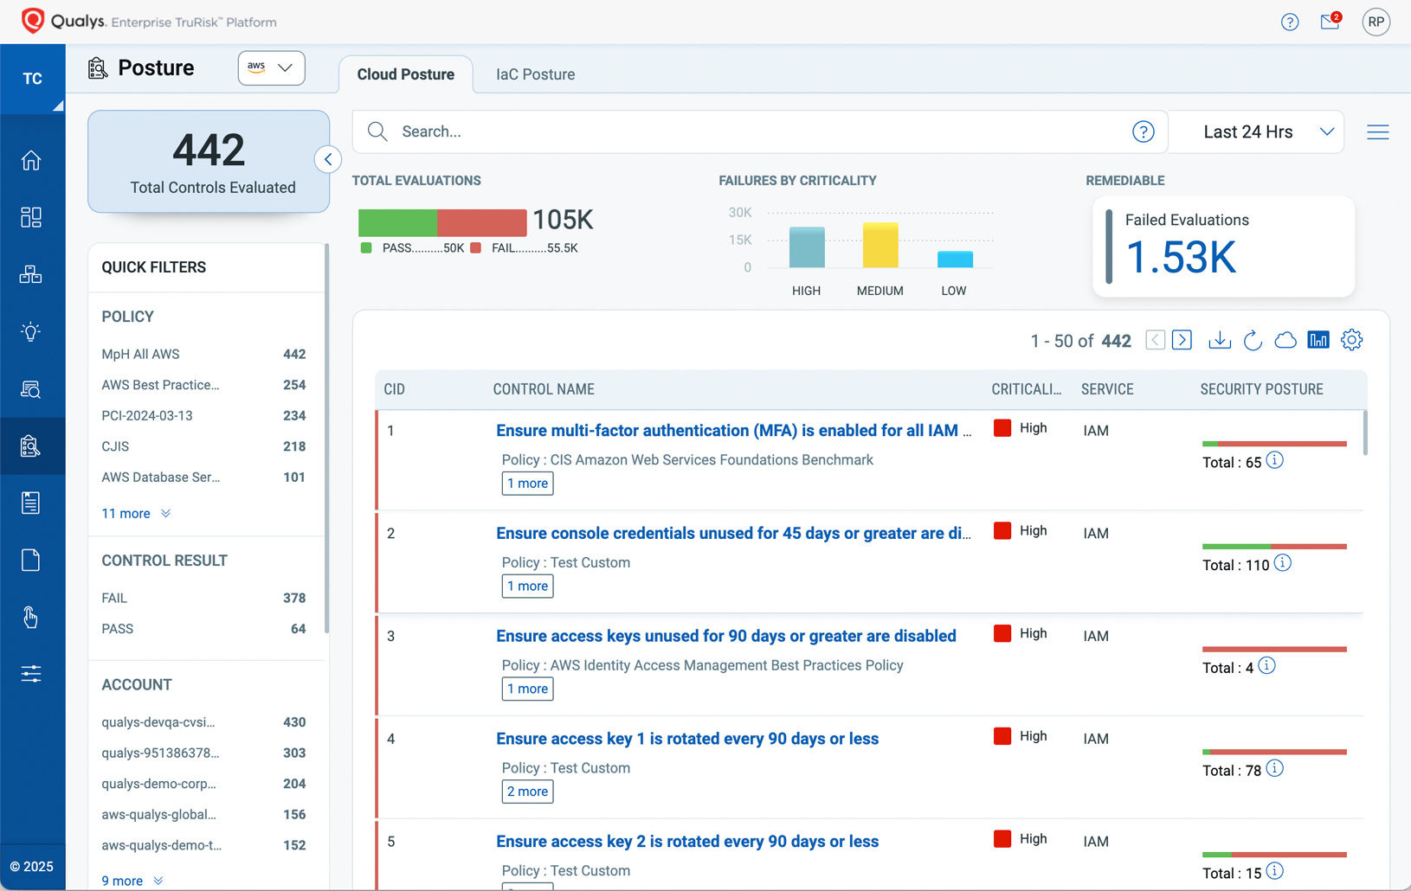The height and width of the screenshot is (891, 1411).
Task: Refresh the controls list
Action: pyautogui.click(x=1253, y=340)
